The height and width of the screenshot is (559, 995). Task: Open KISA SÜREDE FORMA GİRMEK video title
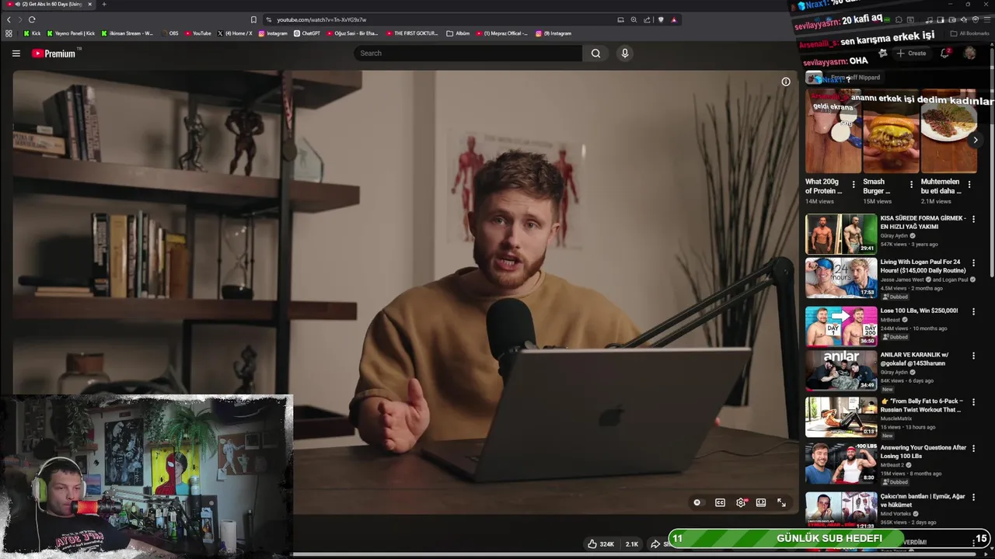[923, 223]
